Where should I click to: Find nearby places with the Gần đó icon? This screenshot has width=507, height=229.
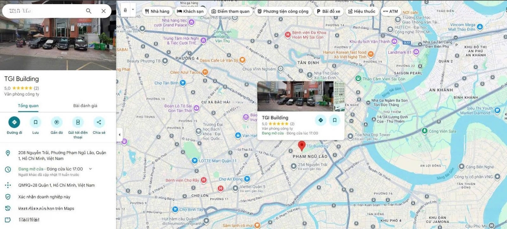[57, 122]
